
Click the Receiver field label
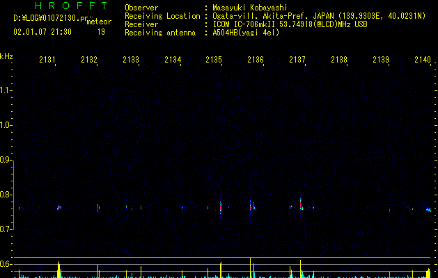[141, 24]
